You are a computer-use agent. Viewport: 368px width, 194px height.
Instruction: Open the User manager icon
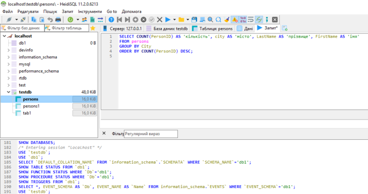[x=84, y=20]
